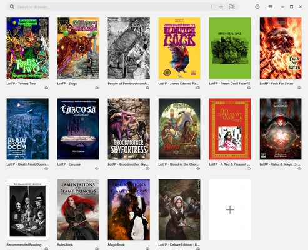Click cloud icon under Green Devil Face 02
Viewport: 308px width, 250px height.
pyautogui.click(x=249, y=87)
